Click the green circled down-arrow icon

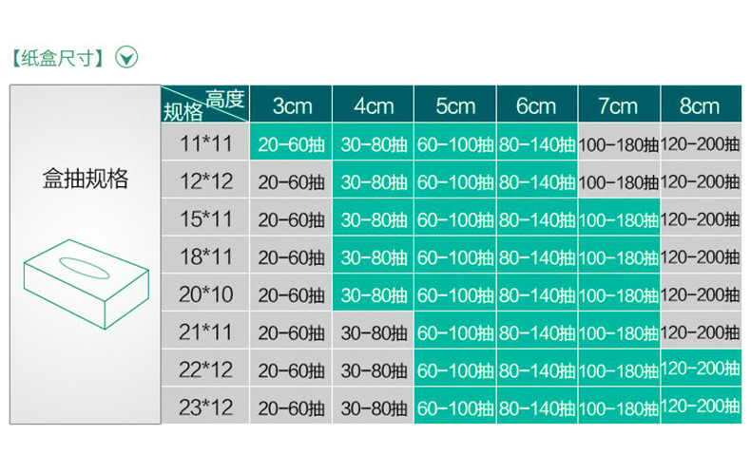pyautogui.click(x=126, y=58)
